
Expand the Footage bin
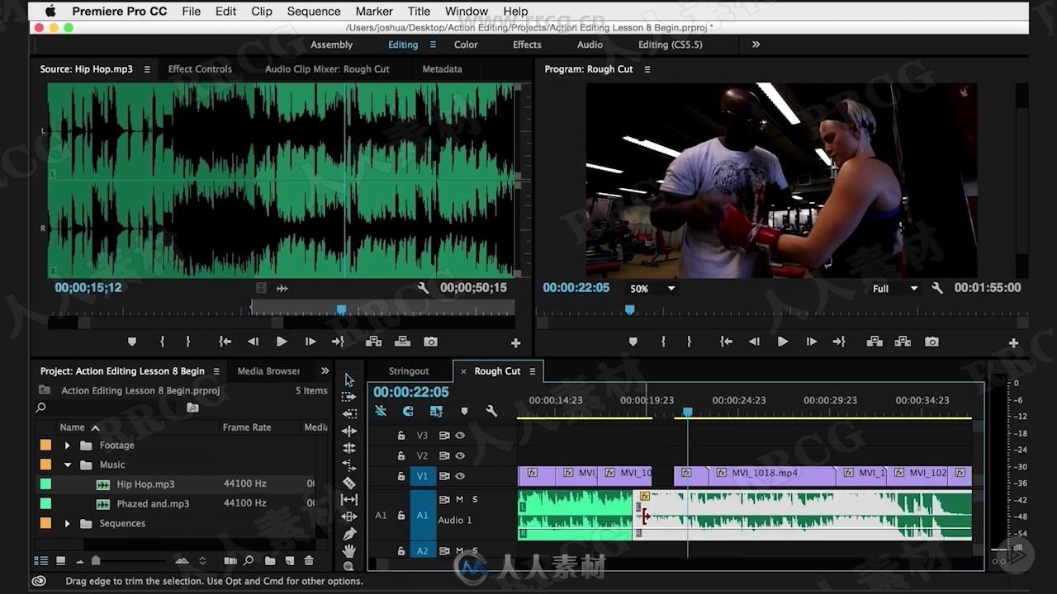click(68, 445)
